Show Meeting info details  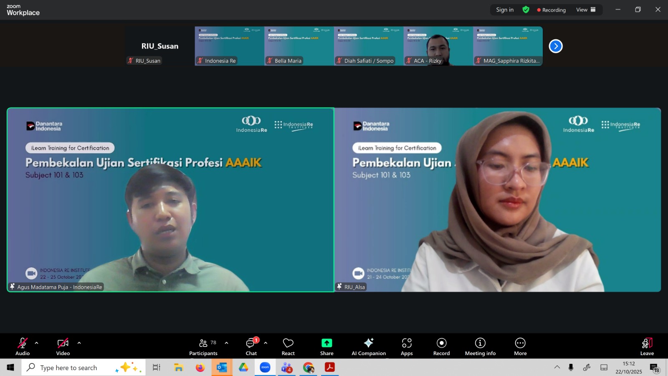click(480, 346)
